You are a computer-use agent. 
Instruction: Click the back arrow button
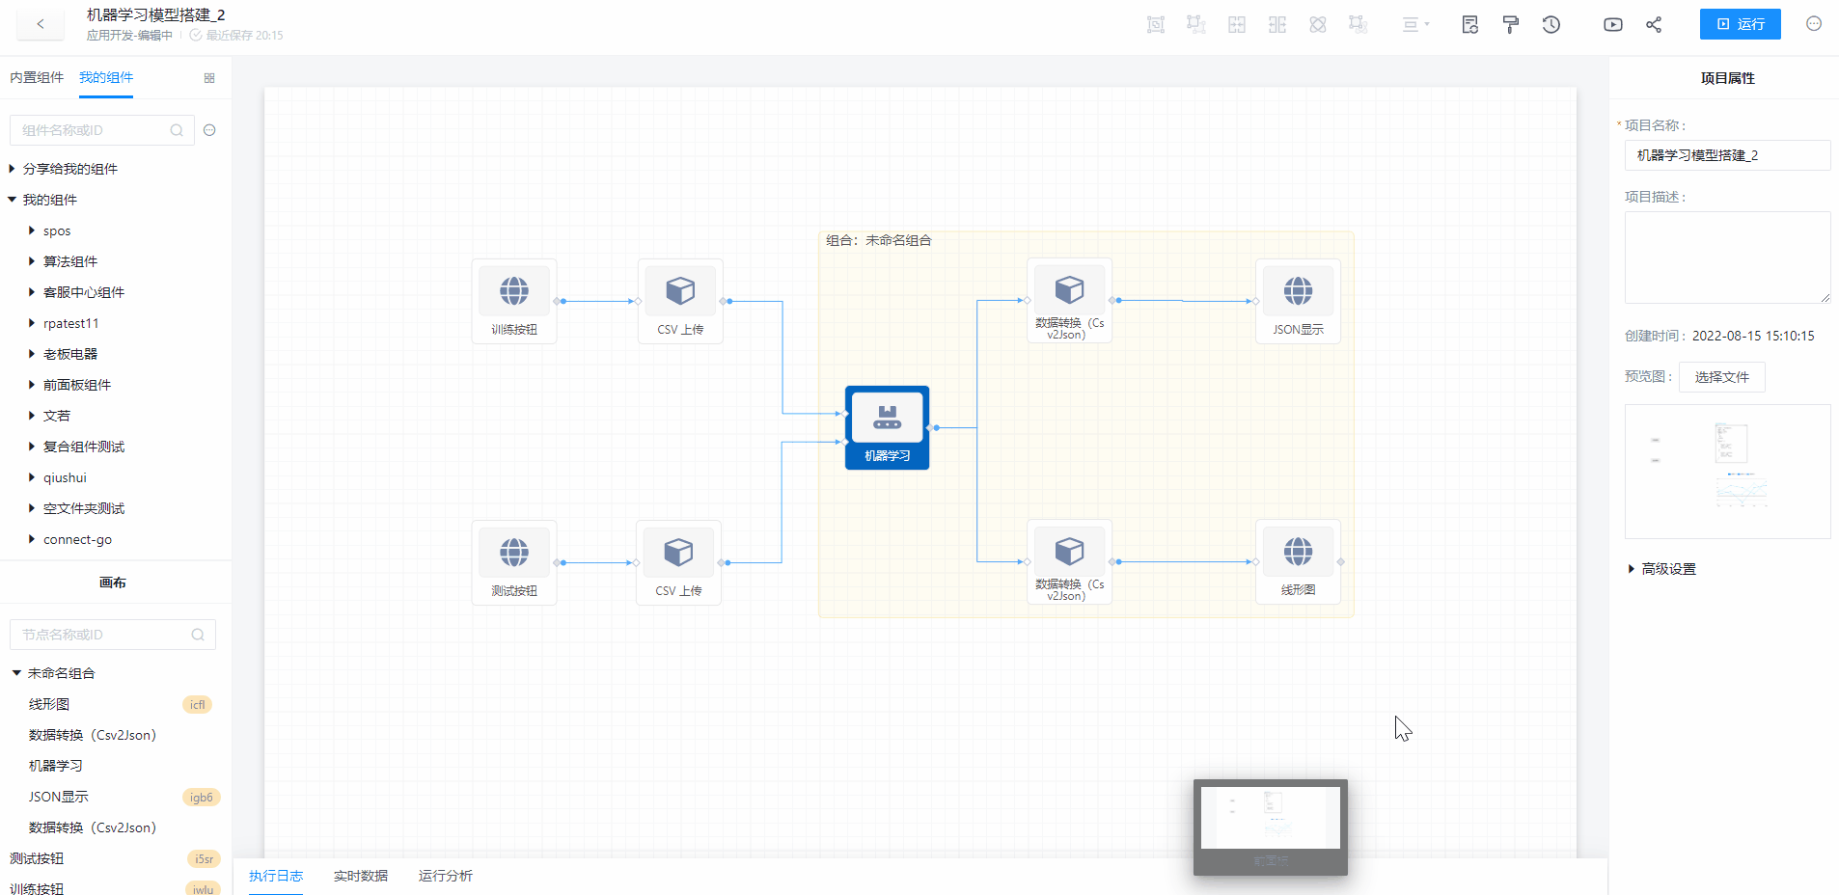[x=41, y=24]
